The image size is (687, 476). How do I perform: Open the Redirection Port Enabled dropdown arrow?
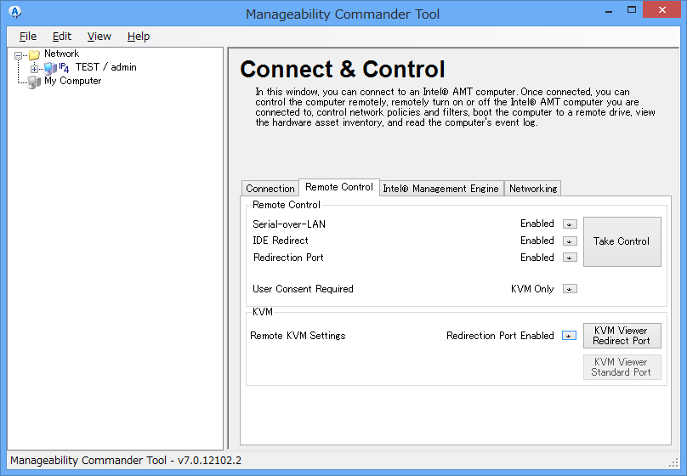(x=570, y=258)
